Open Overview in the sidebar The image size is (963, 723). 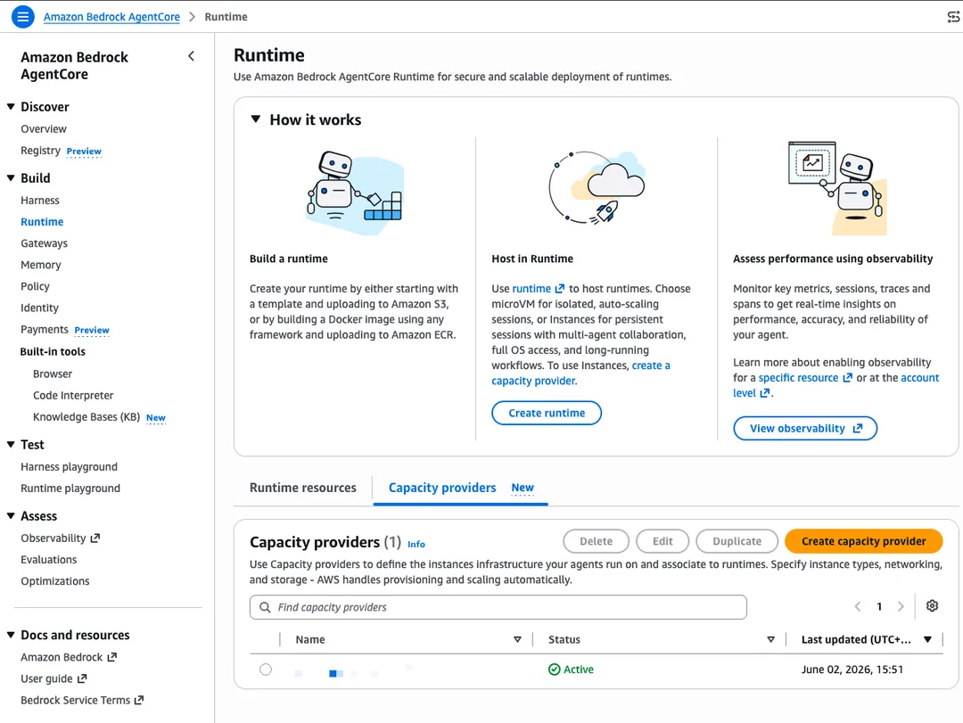[44, 129]
